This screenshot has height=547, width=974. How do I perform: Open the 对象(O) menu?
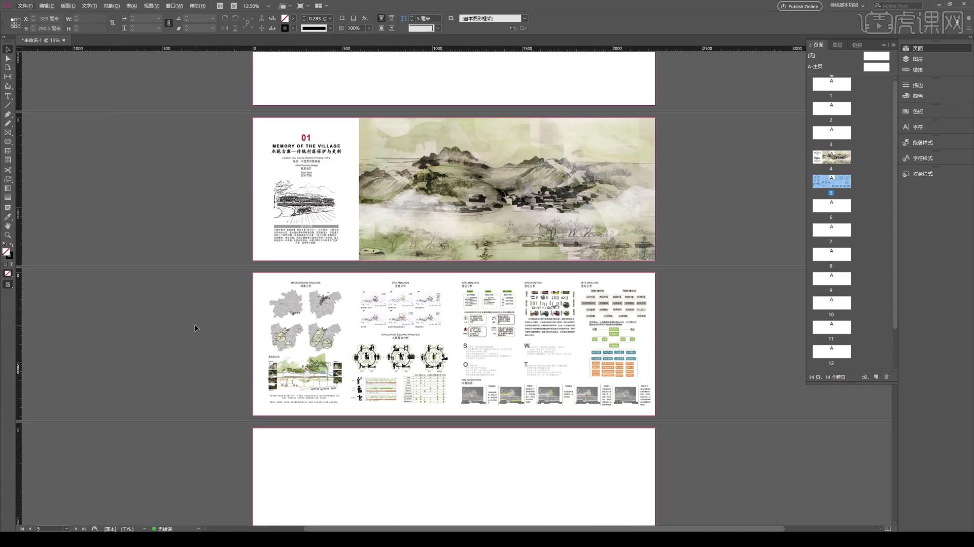(x=111, y=6)
